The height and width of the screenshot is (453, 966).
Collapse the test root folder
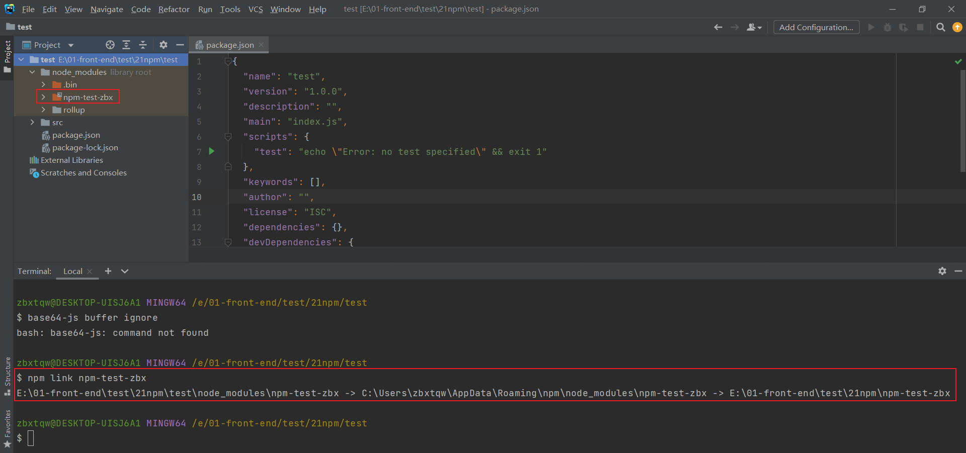[21, 59]
